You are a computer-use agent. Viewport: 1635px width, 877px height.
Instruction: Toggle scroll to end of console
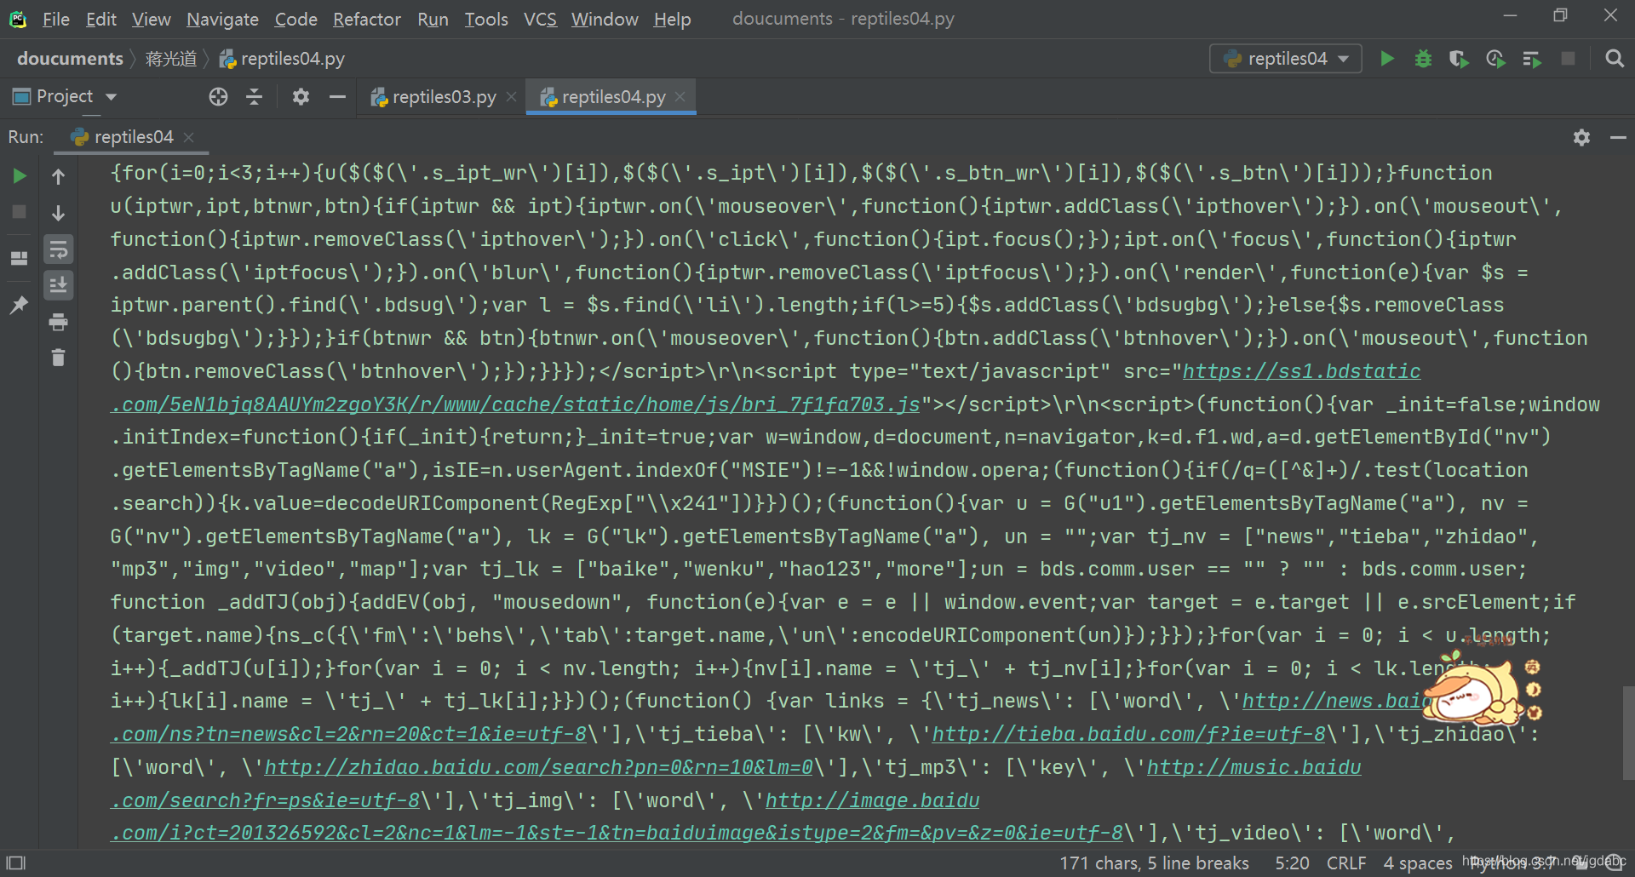click(58, 285)
